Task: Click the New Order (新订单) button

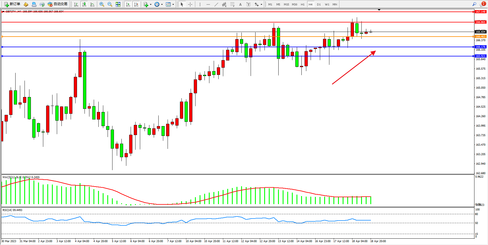Action: point(12,4)
